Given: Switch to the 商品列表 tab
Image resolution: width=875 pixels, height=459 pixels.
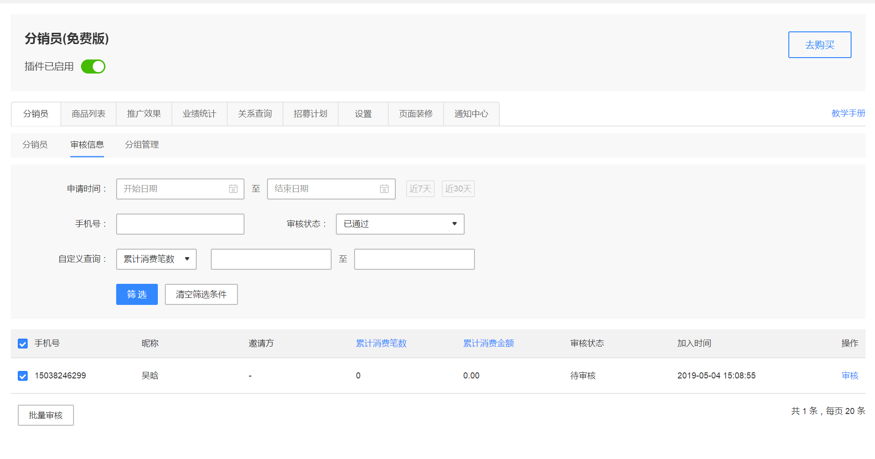Looking at the screenshot, I should tap(89, 114).
